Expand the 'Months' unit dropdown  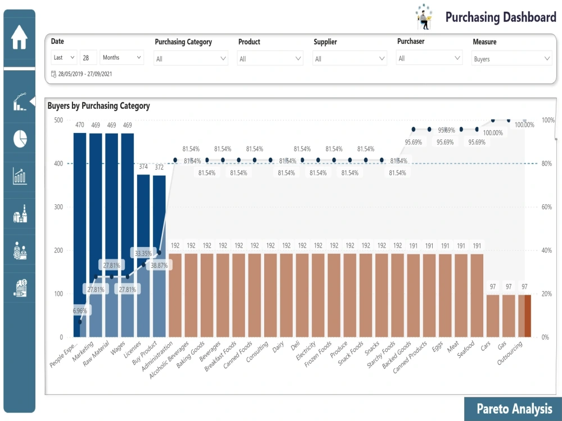point(123,57)
